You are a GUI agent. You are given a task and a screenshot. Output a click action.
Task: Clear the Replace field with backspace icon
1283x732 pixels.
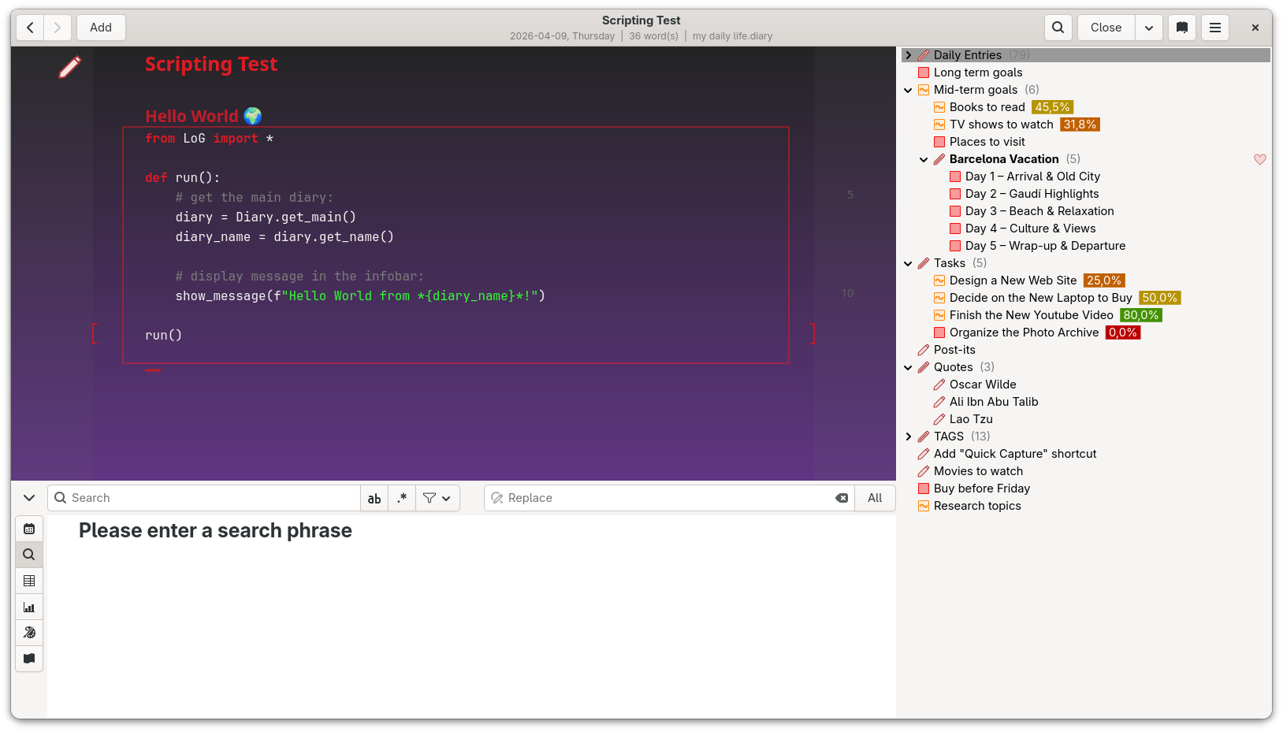[x=842, y=498]
